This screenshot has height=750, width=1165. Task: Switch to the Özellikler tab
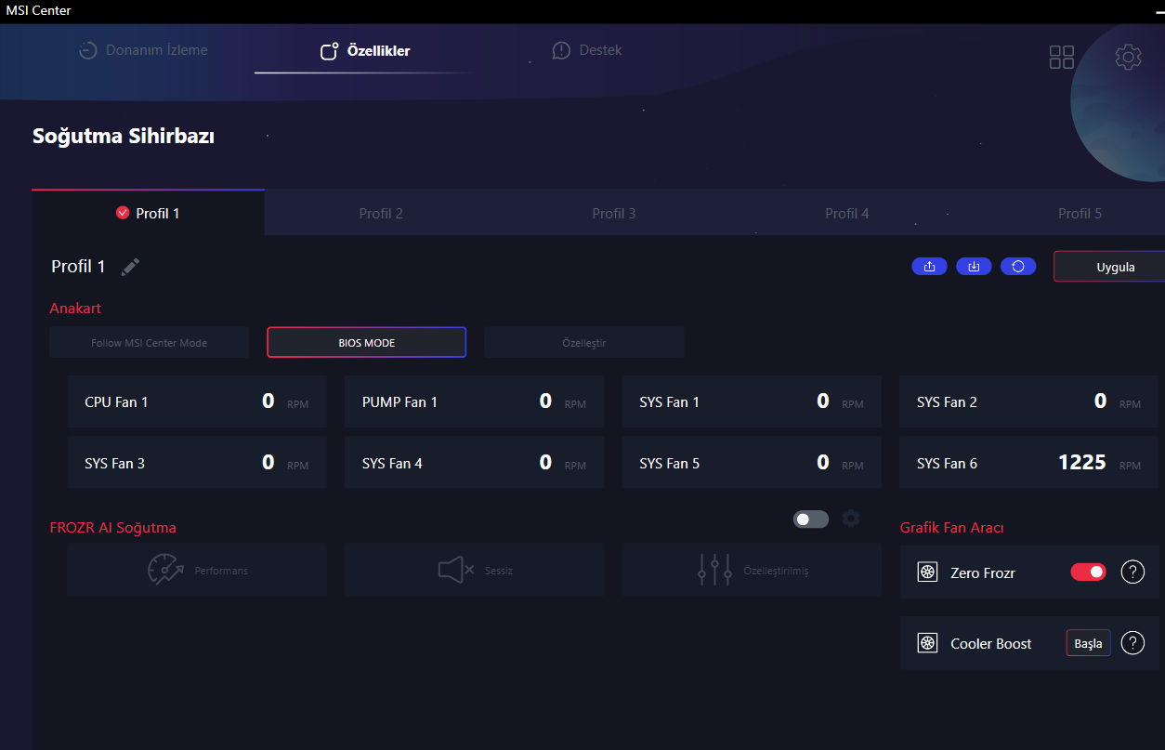coord(365,51)
